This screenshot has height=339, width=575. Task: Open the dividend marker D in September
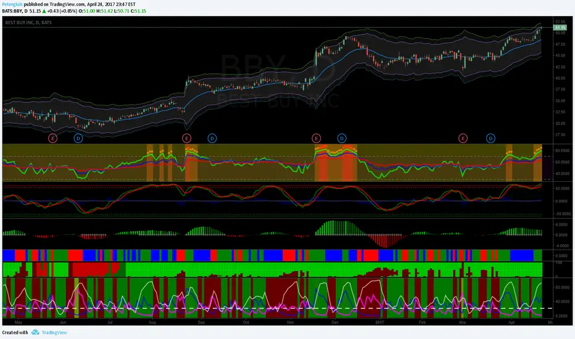[x=212, y=138]
